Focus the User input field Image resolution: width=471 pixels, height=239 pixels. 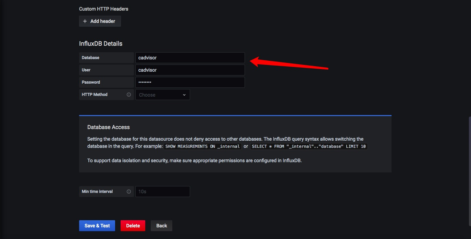[x=190, y=70]
